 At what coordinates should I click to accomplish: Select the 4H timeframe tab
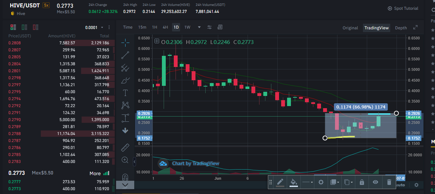165,27
